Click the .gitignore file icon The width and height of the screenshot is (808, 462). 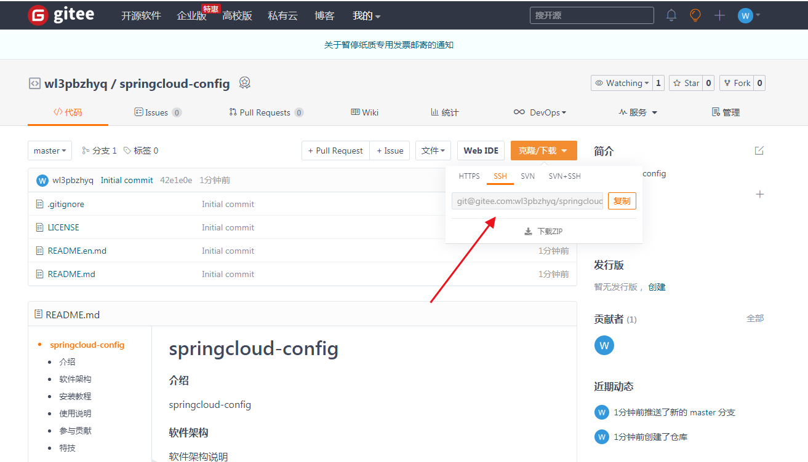(x=40, y=204)
